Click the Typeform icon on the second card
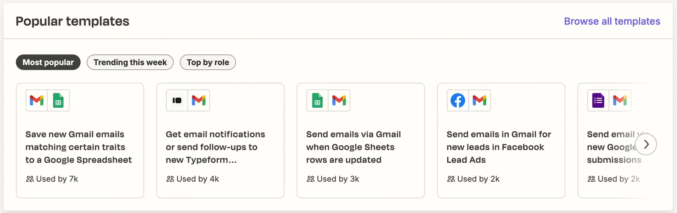The height and width of the screenshot is (213, 677). tap(177, 101)
